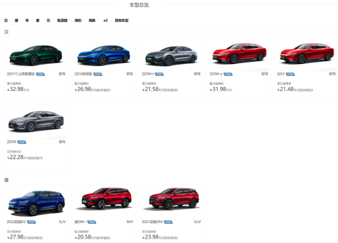Image resolution: width=338 pixels, height=243 pixels.
Task: Click the 2021款唐DM model name
Action: pyautogui.click(x=152, y=221)
